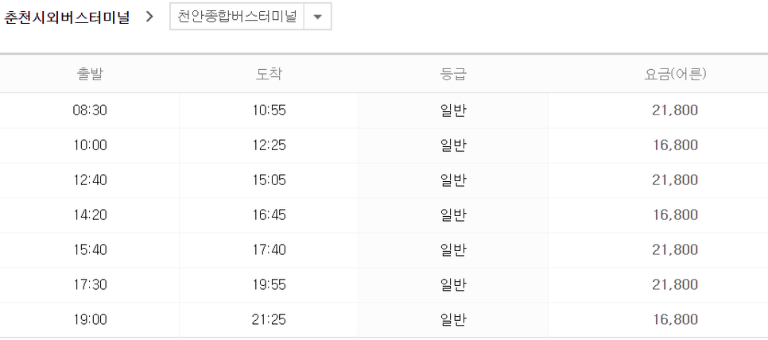
Task: Click the 등급 column header
Action: point(453,74)
